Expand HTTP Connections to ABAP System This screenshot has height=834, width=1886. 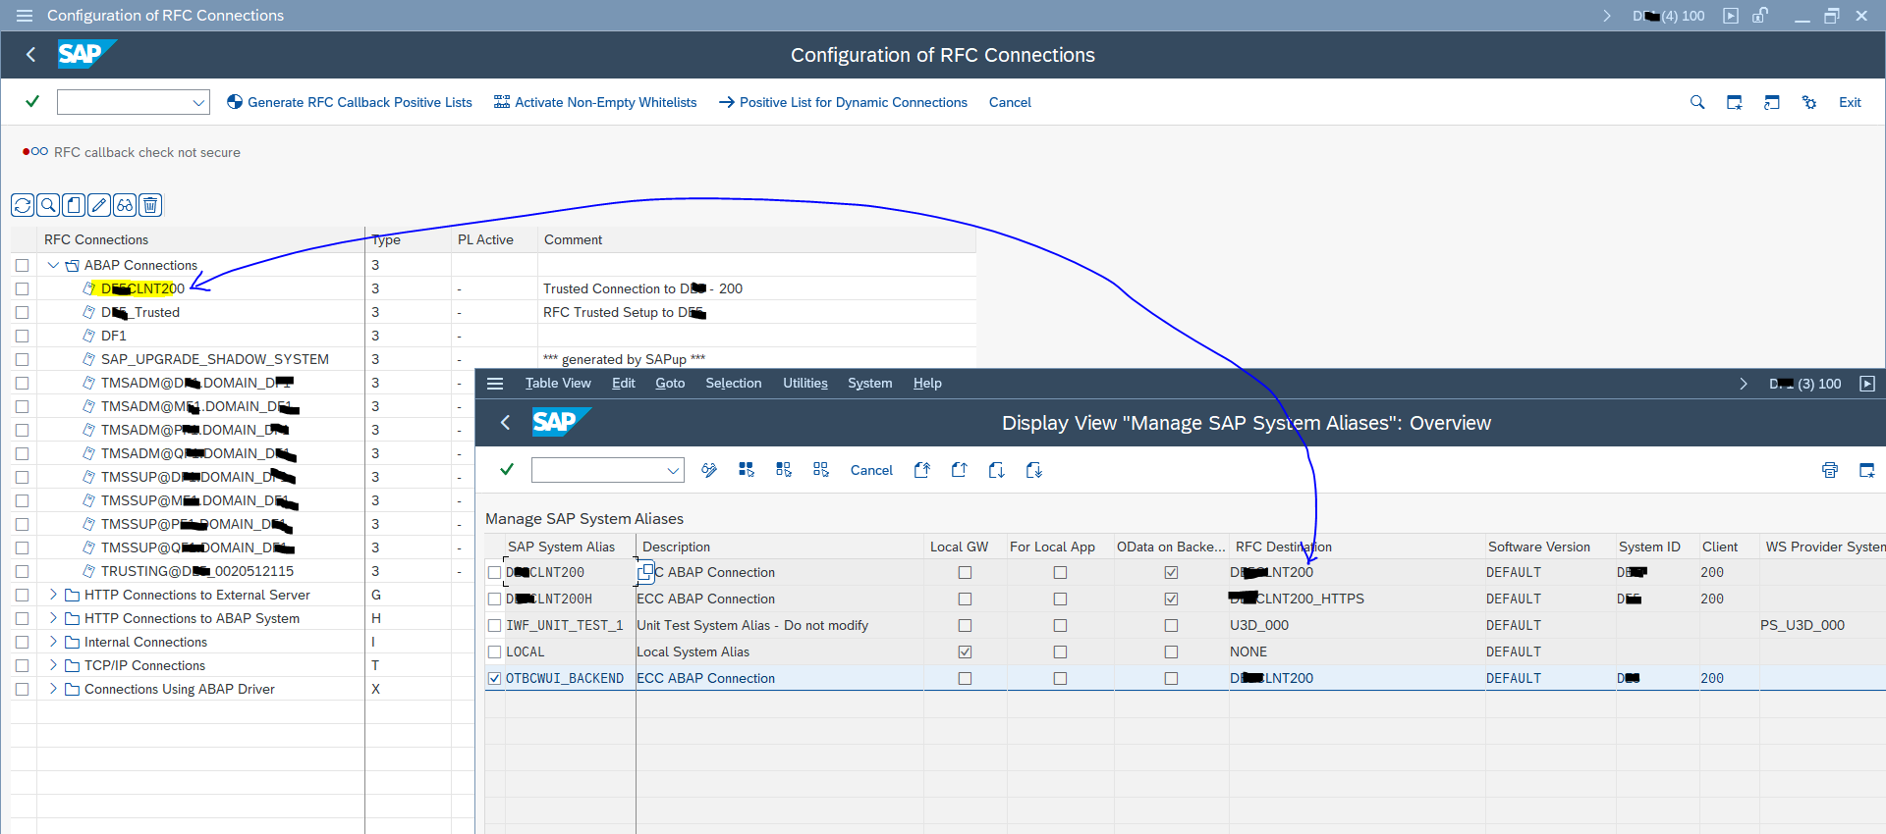(53, 618)
